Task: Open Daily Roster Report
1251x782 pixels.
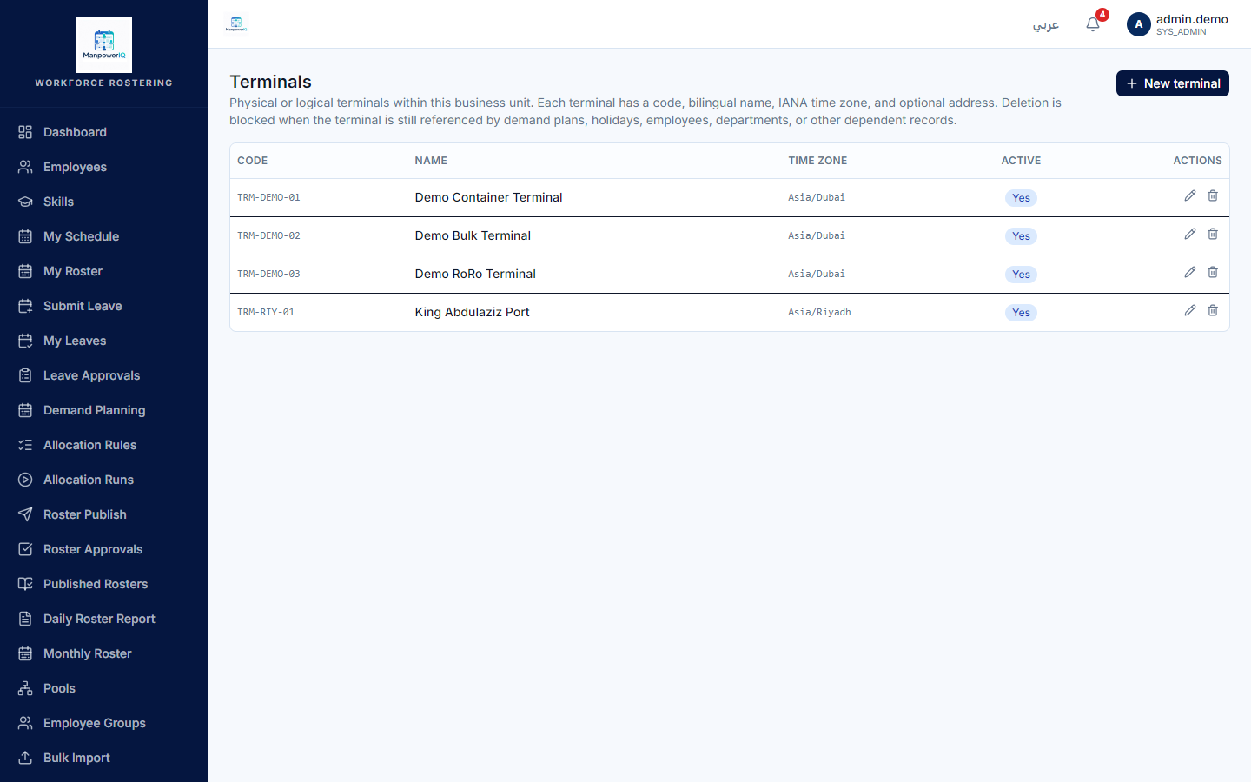Action: pyautogui.click(x=104, y=619)
